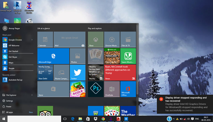The image size is (213, 122).
Task: Click the Windows Start button
Action: pos(4,119)
